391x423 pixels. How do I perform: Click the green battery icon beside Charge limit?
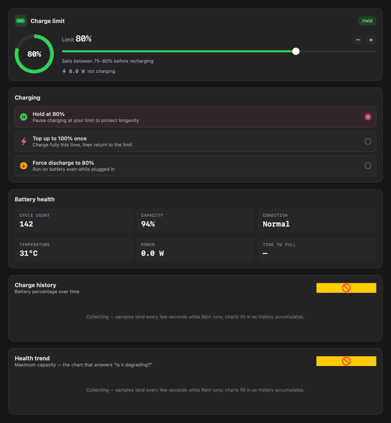[x=21, y=21]
